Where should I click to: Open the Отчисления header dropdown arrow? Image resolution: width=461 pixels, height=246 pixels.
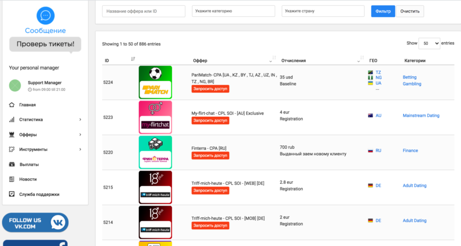[x=358, y=61]
